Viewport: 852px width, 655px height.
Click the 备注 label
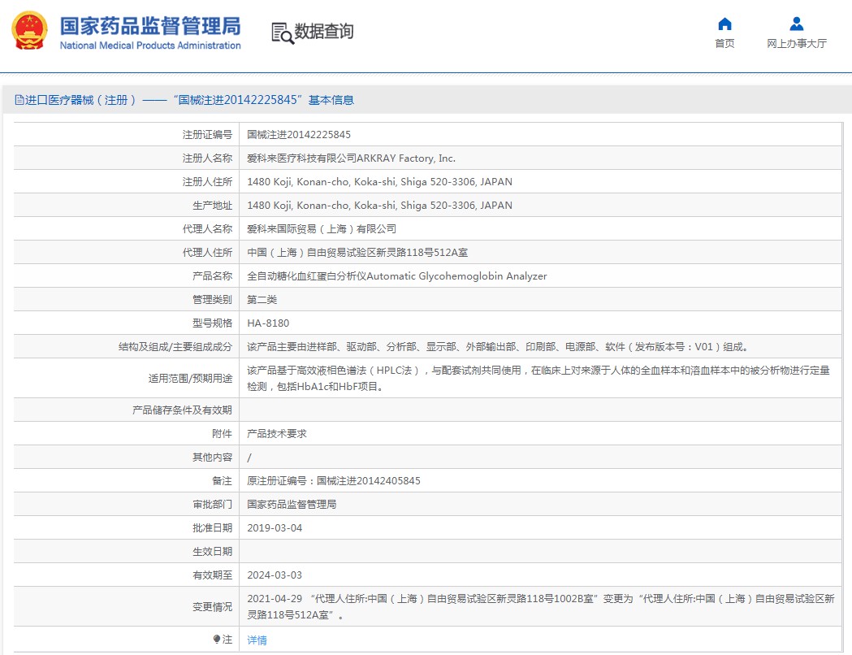pyautogui.click(x=222, y=480)
